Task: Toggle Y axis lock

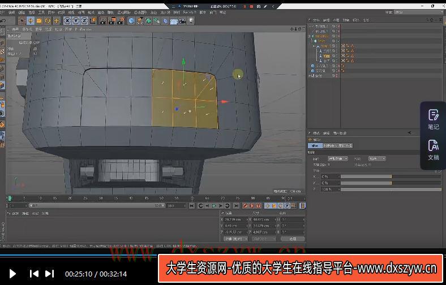Action: point(76,21)
